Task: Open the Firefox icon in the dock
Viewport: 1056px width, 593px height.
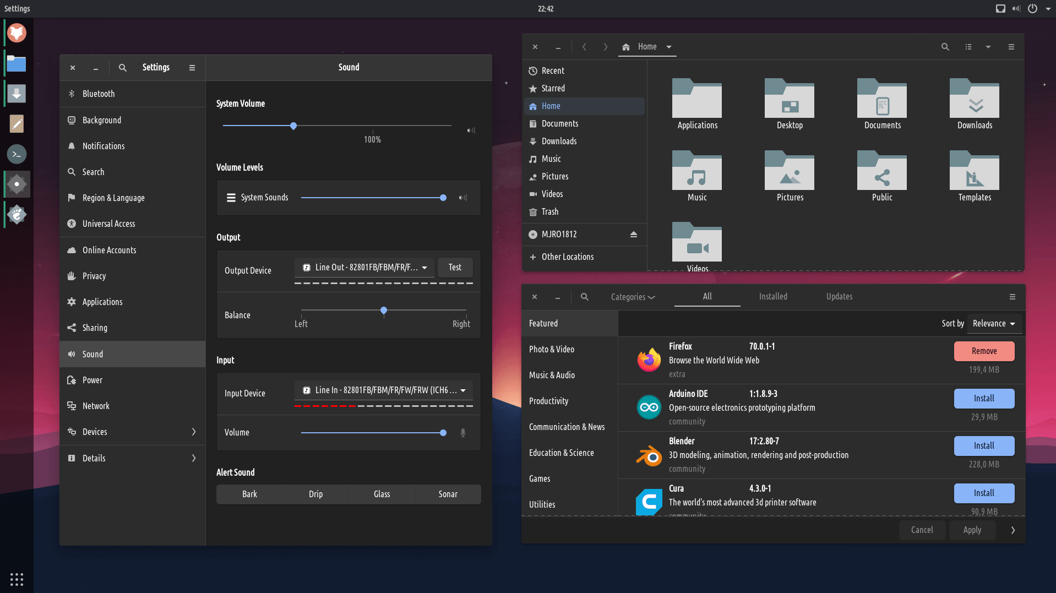Action: 17,33
